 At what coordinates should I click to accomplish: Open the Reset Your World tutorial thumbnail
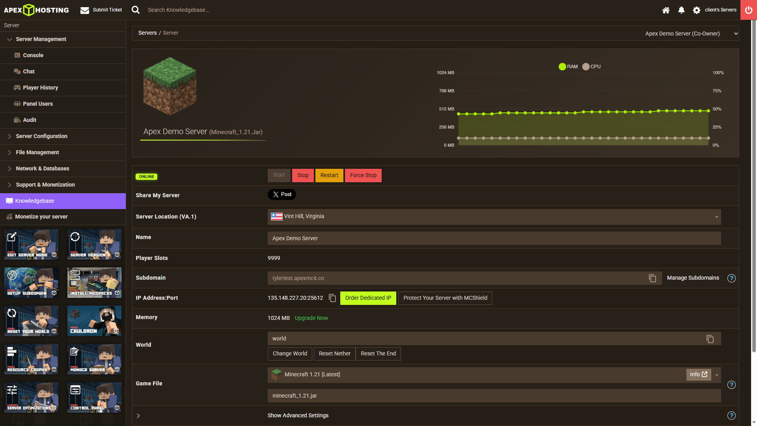pos(32,321)
